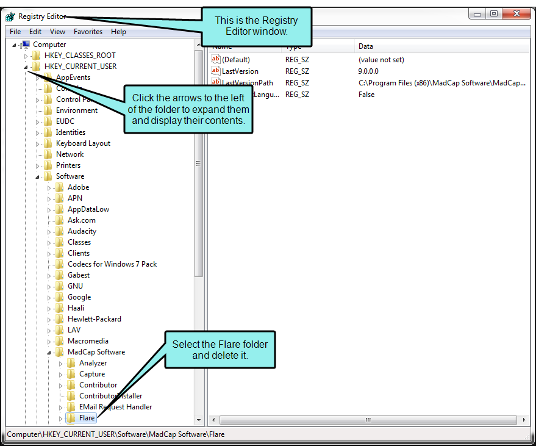Collapse the MadCap Software key arrow
The width and height of the screenshot is (536, 446).
coord(49,352)
